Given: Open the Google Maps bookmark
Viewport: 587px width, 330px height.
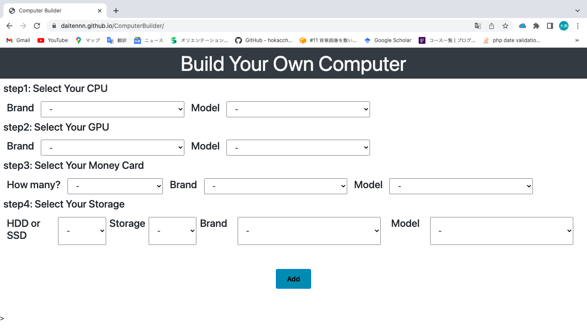Looking at the screenshot, I should pos(88,40).
